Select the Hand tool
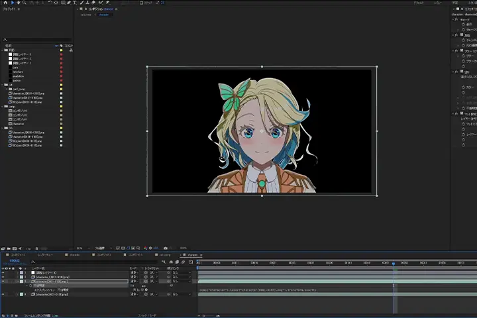The width and height of the screenshot is (477, 318). coord(19,3)
